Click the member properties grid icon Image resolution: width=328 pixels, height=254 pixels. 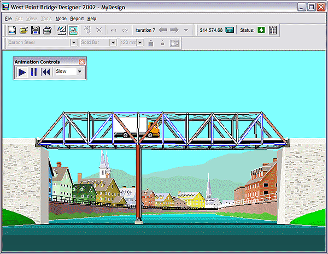(174, 43)
